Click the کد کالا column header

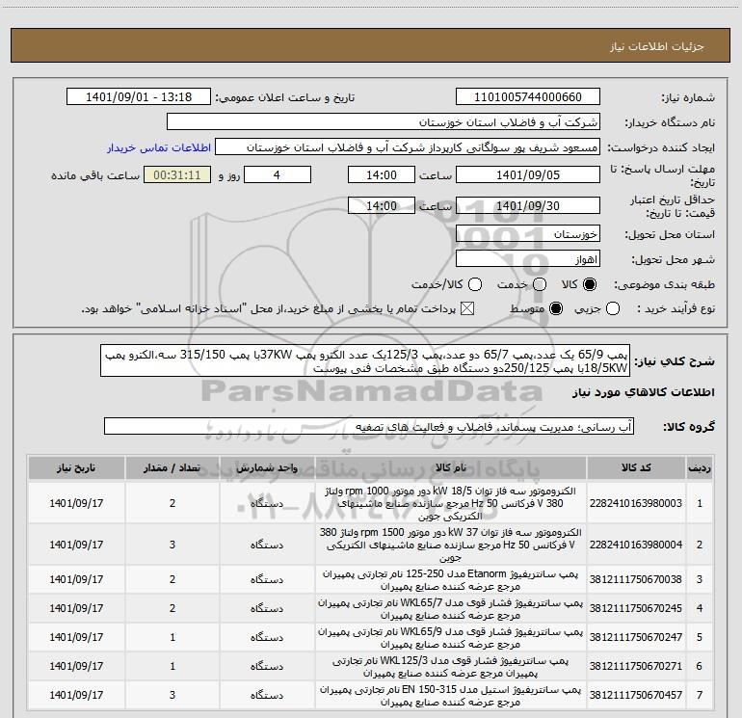(636, 468)
